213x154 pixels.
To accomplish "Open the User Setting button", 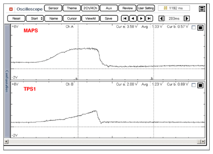I will tap(146, 8).
